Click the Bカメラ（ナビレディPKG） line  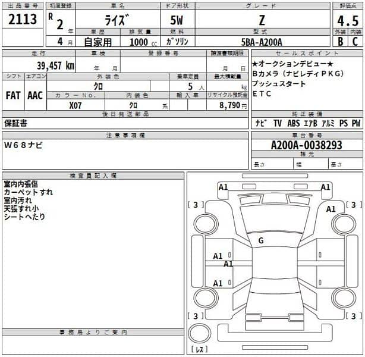[x=298, y=74]
